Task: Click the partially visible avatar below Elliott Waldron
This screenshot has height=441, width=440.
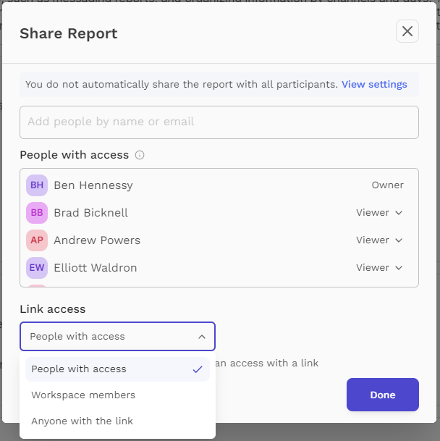Action: tap(37, 285)
